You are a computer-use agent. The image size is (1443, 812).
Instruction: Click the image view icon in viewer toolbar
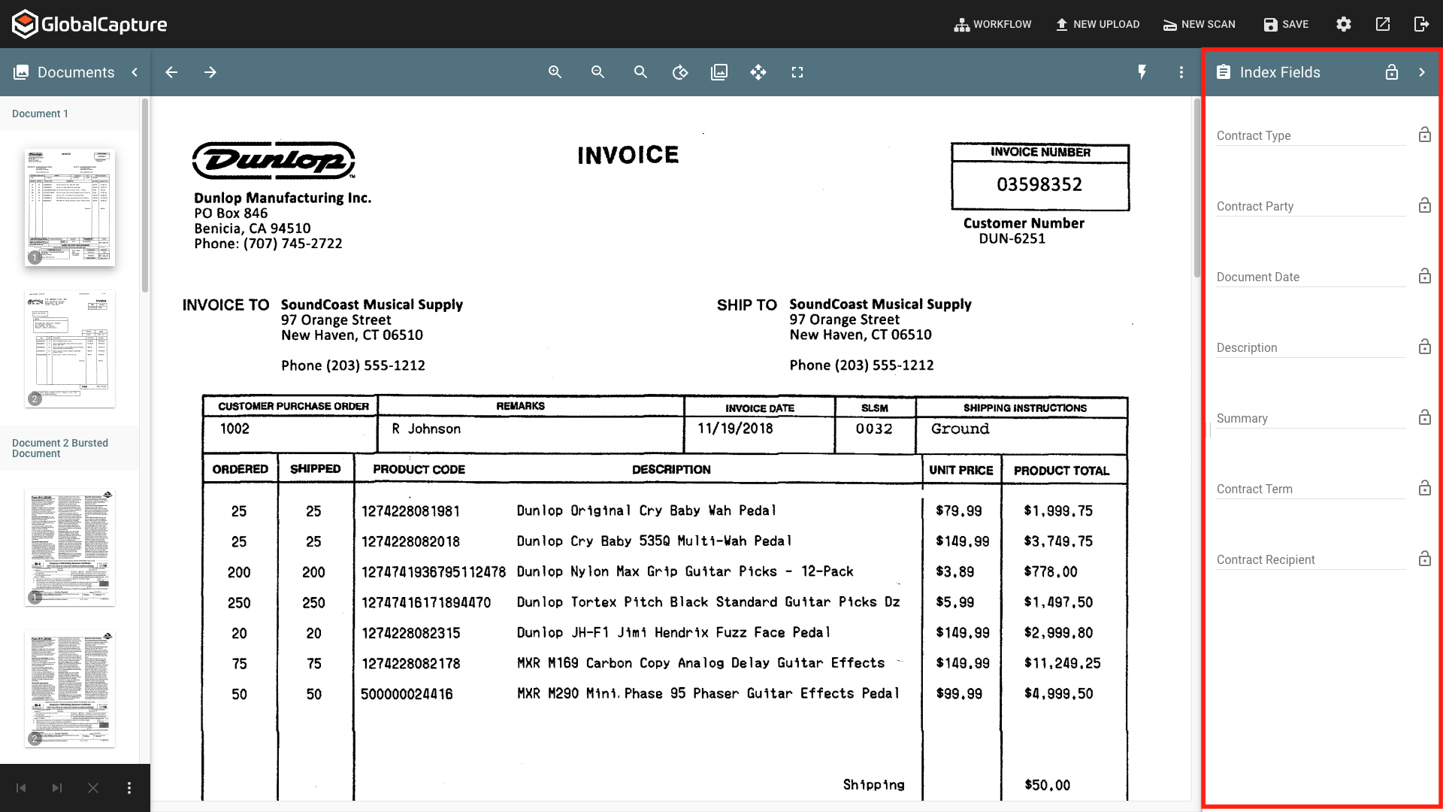pos(719,72)
